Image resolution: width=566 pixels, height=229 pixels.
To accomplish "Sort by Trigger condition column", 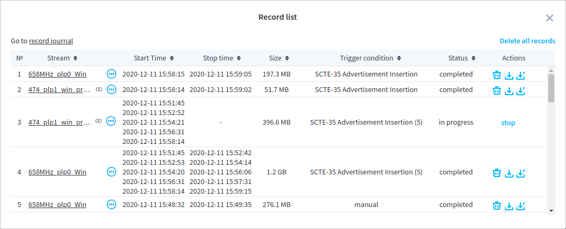I will pyautogui.click(x=370, y=58).
